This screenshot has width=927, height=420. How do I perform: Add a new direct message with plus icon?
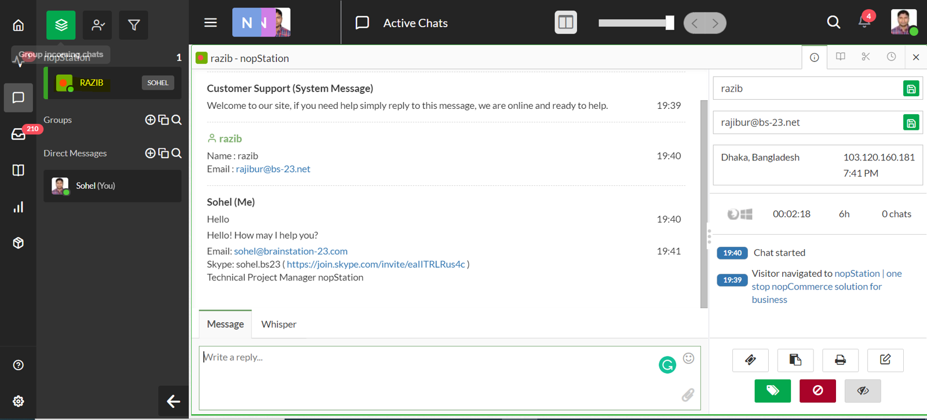click(x=150, y=154)
